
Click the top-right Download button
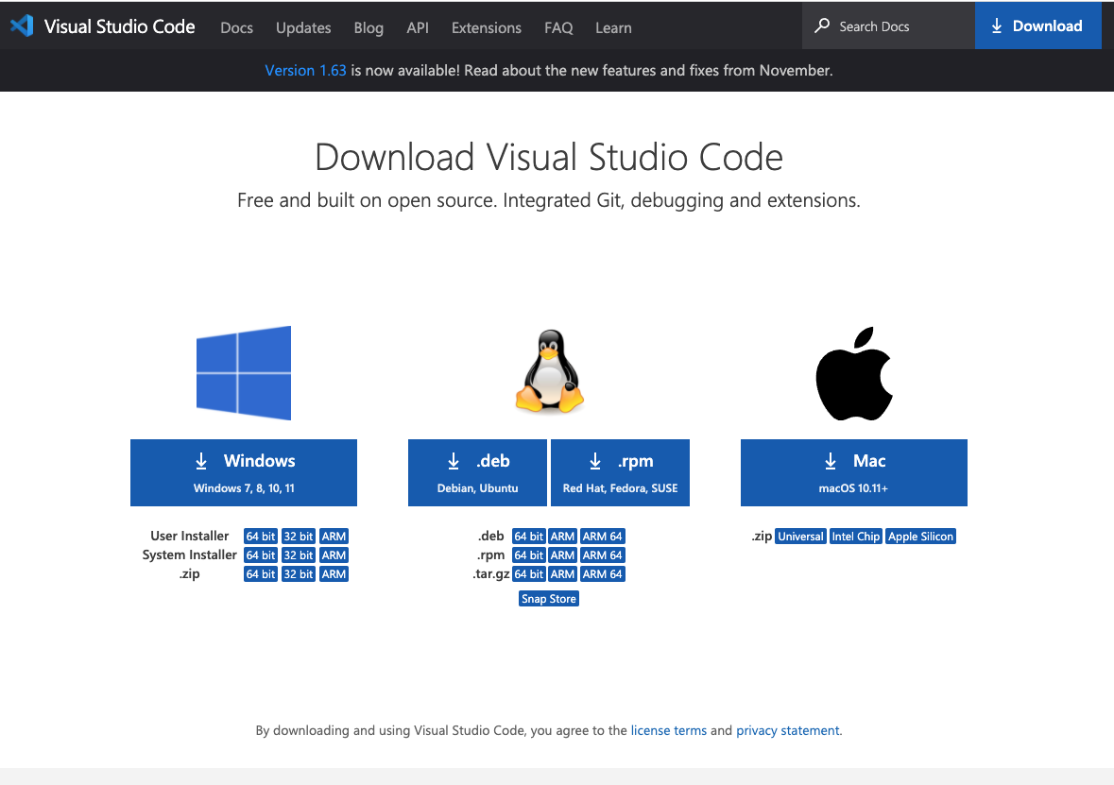tap(1038, 26)
